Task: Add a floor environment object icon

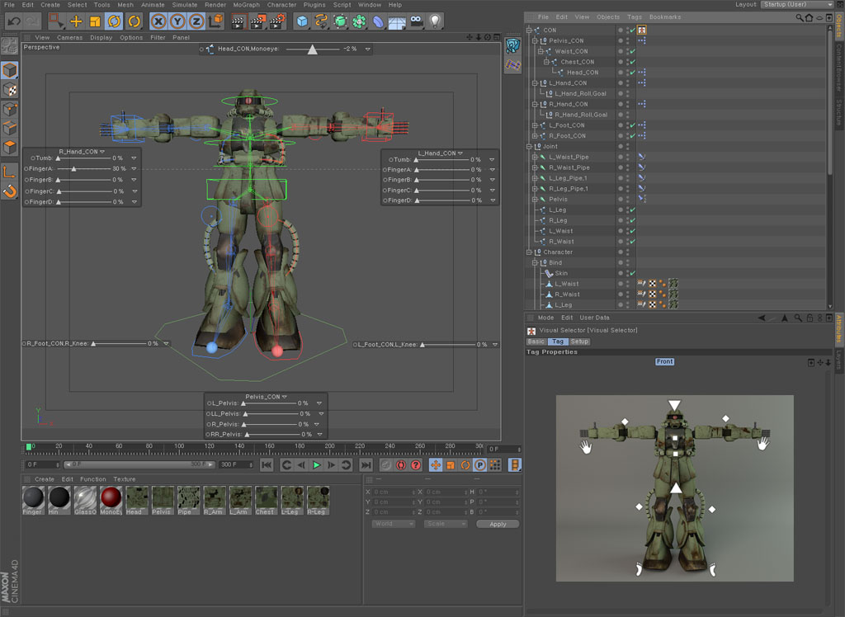Action: click(397, 21)
